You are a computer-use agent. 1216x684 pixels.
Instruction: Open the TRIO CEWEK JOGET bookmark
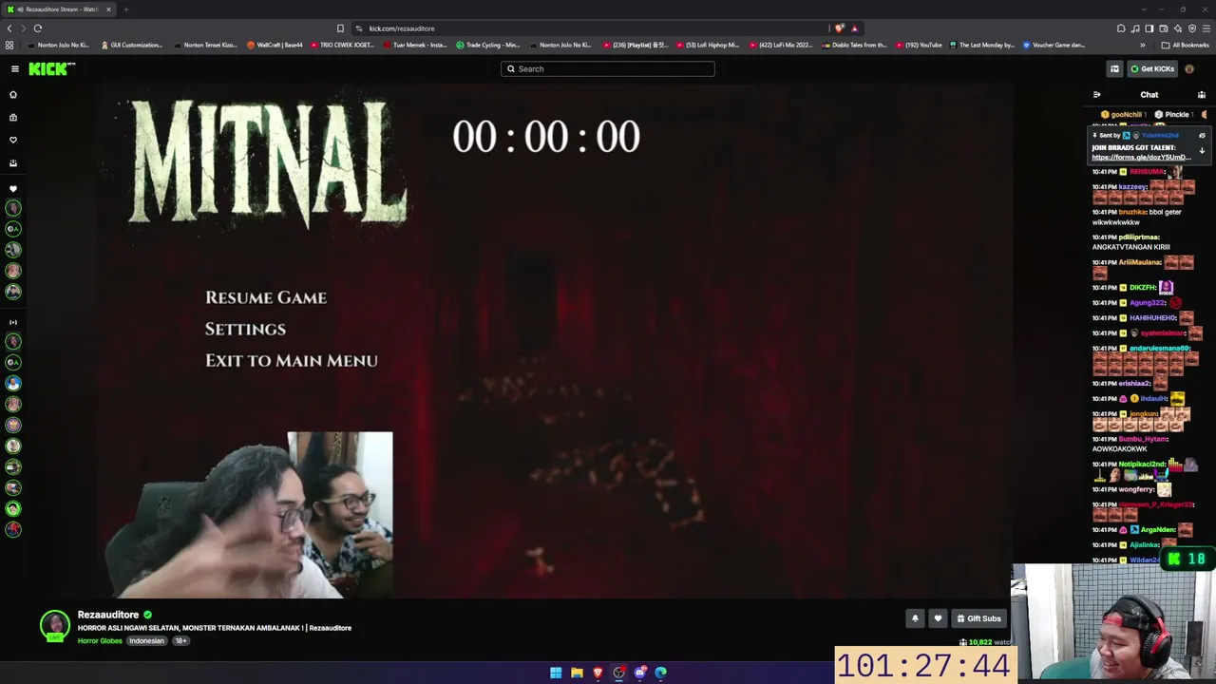click(342, 45)
